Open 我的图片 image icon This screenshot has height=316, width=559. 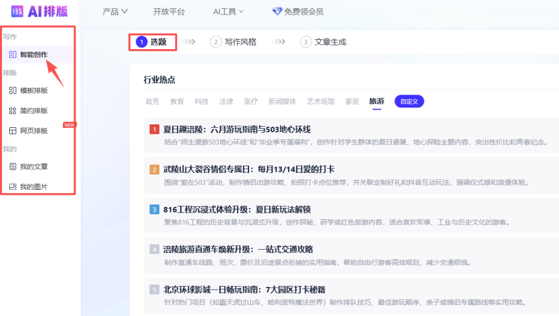pyautogui.click(x=12, y=187)
